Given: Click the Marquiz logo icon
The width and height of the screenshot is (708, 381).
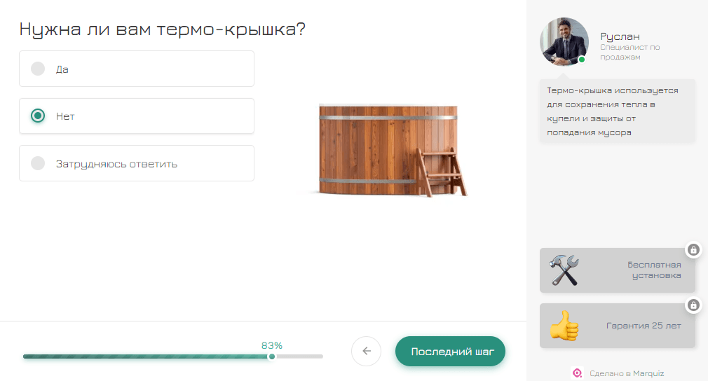Looking at the screenshot, I should coord(578,373).
